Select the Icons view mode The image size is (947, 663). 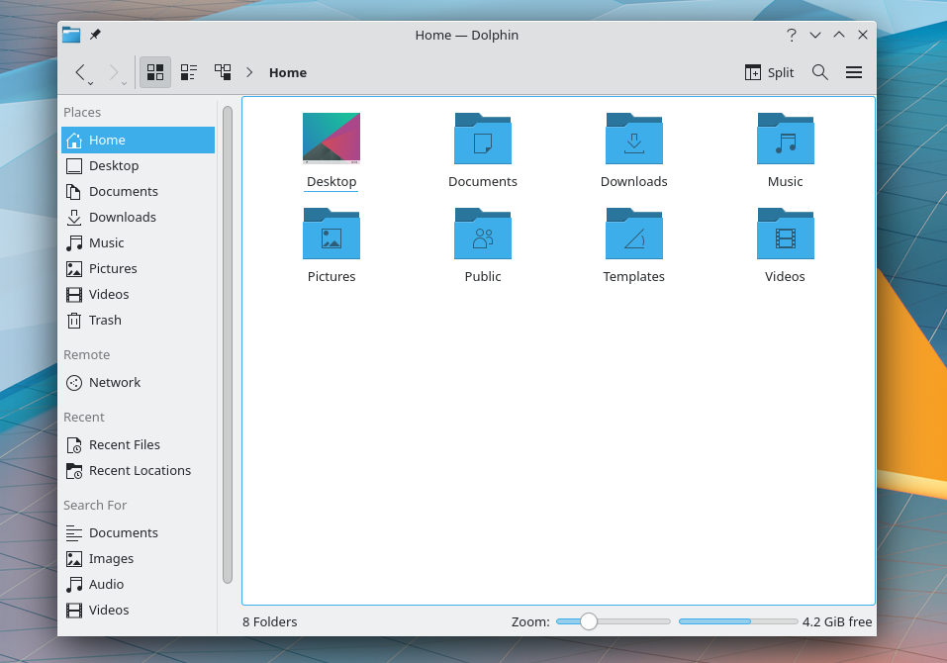[154, 71]
